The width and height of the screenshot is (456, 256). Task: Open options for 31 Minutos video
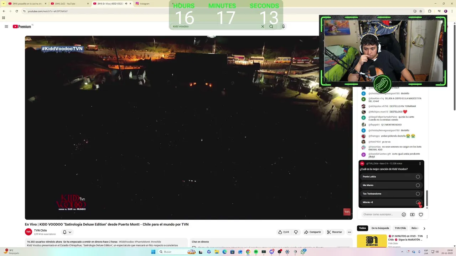427,236
